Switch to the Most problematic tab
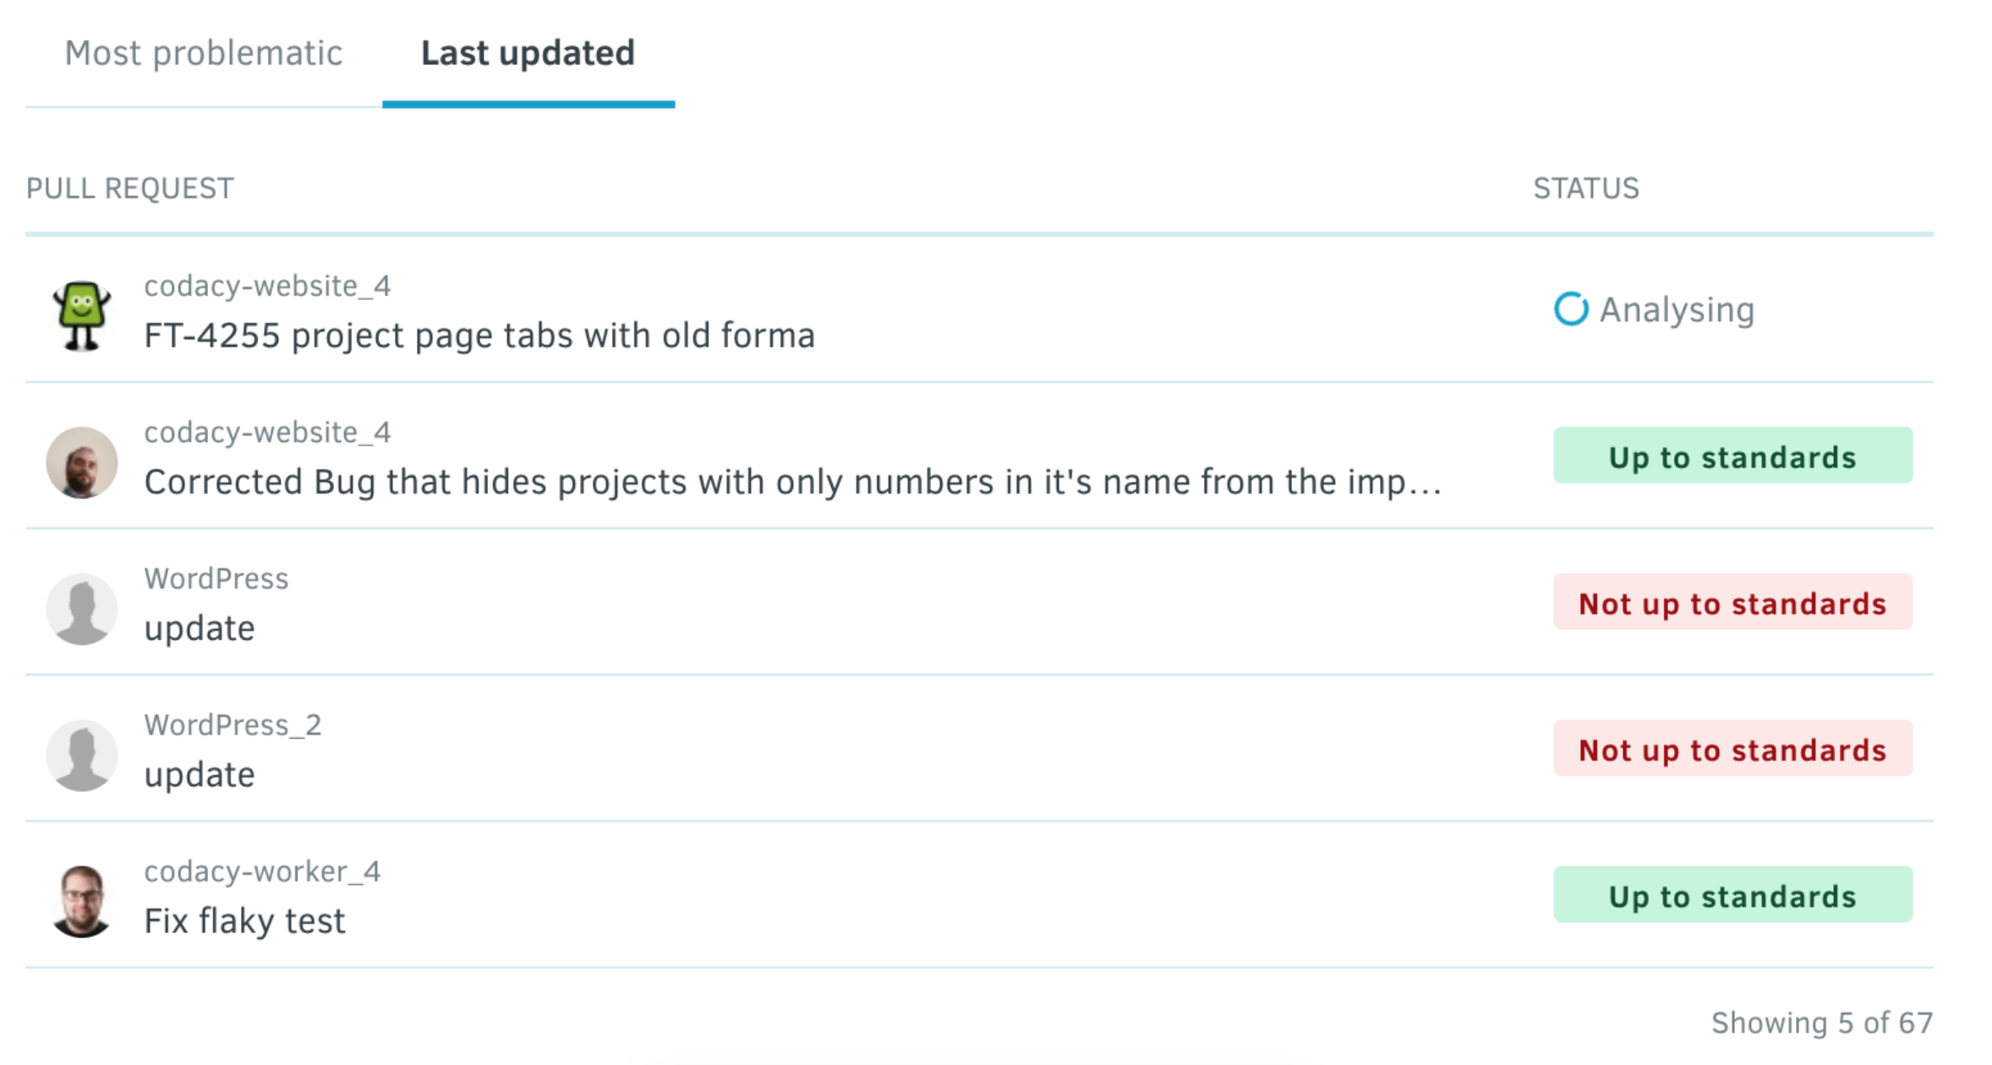Viewport: 1992px width, 1065px height. coord(203,53)
